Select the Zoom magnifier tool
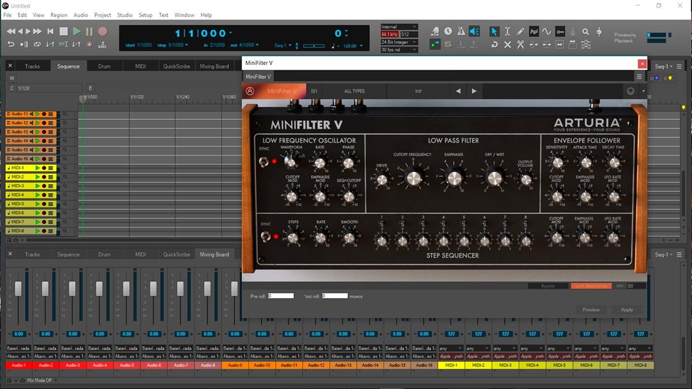 (586, 32)
